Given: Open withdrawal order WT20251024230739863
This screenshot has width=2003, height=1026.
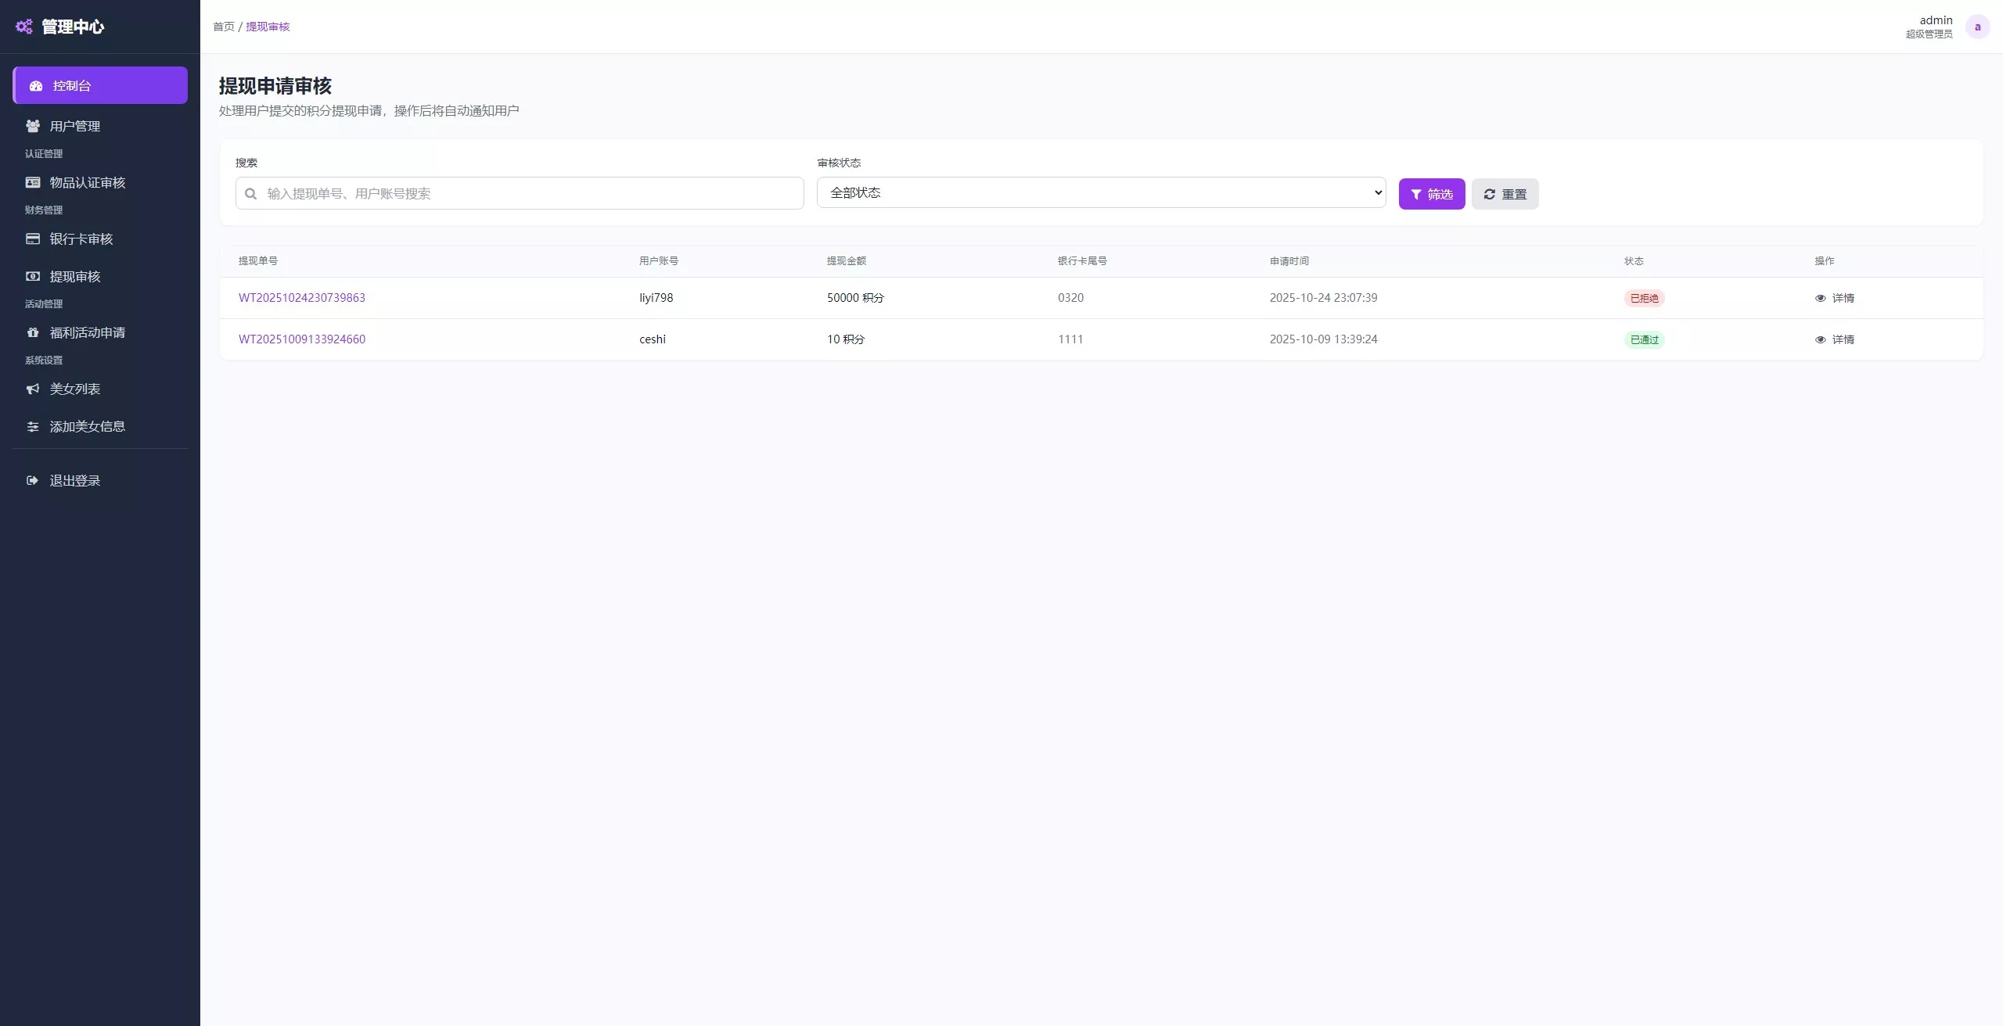Looking at the screenshot, I should 302,298.
